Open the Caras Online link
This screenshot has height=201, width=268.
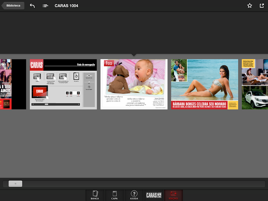pos(154,195)
